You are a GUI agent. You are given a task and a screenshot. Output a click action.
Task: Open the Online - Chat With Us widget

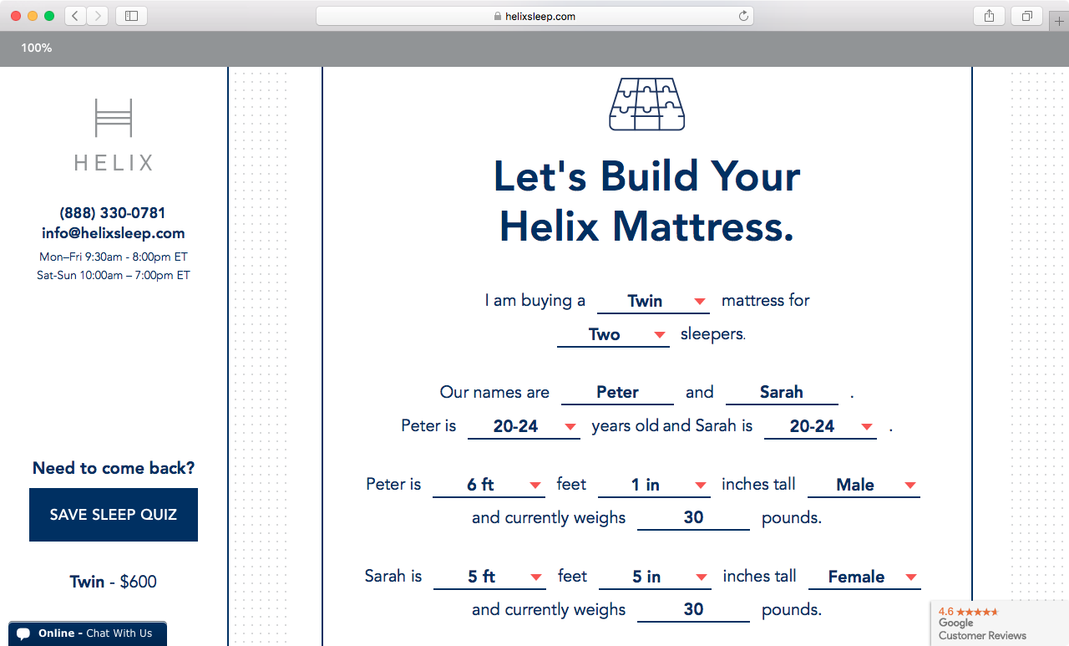[x=88, y=633]
